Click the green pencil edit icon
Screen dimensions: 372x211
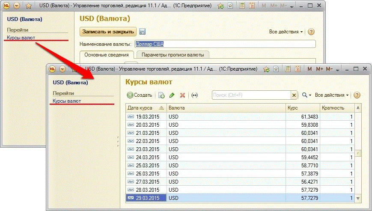[172, 95]
